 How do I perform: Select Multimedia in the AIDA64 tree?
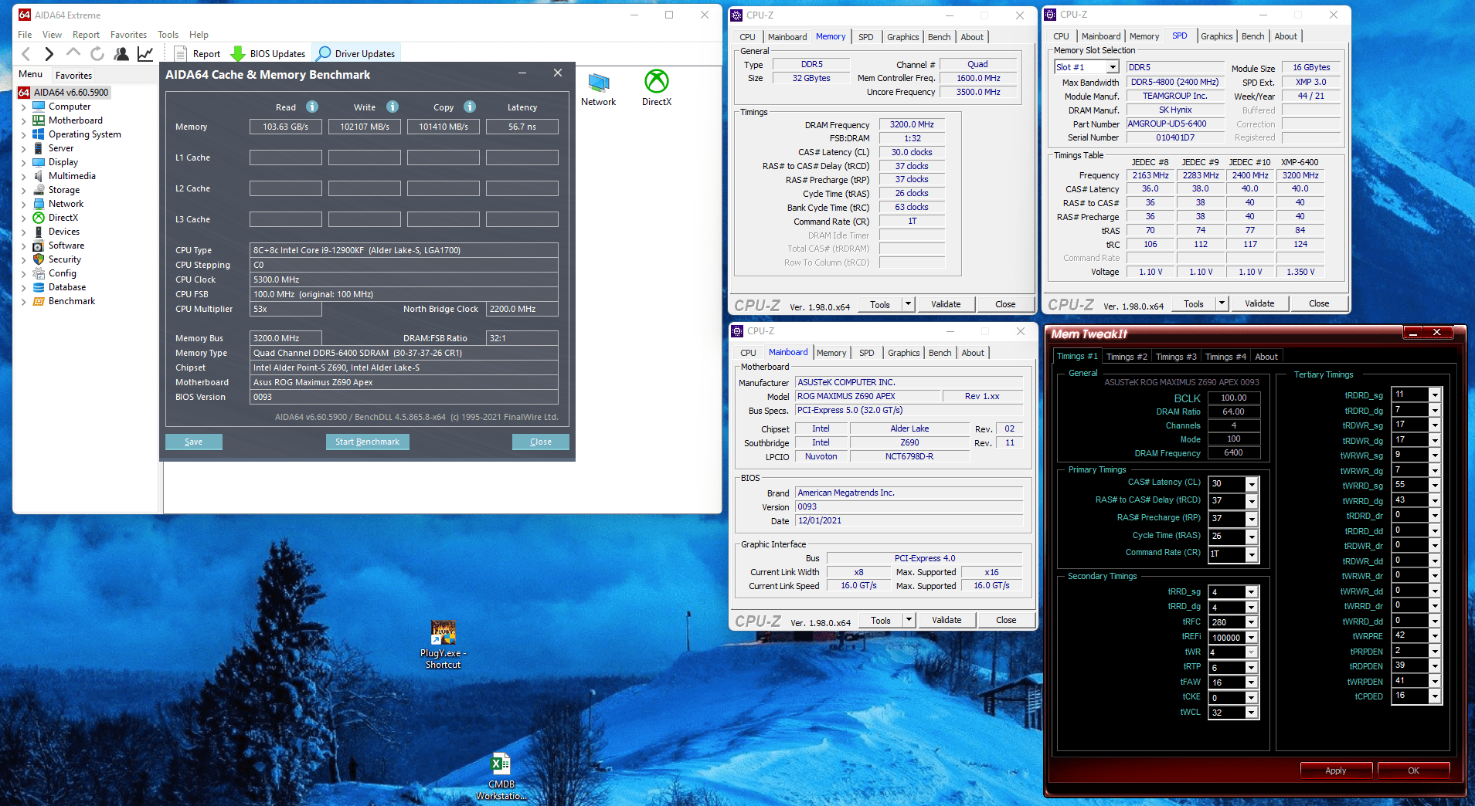pos(72,176)
